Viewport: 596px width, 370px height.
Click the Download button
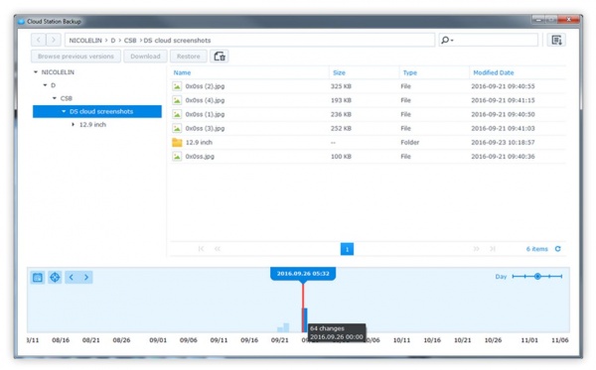tap(145, 57)
